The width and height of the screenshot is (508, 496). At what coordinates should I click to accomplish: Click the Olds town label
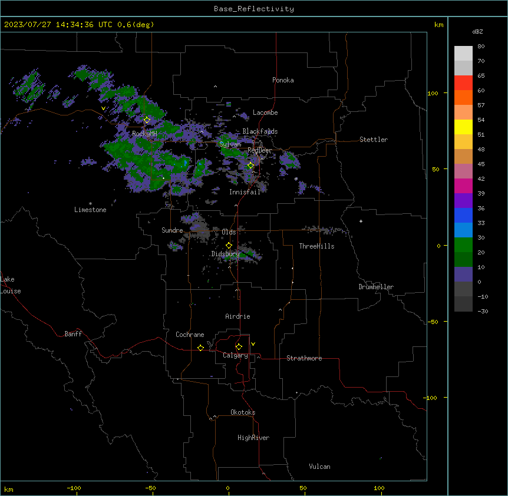(x=229, y=232)
